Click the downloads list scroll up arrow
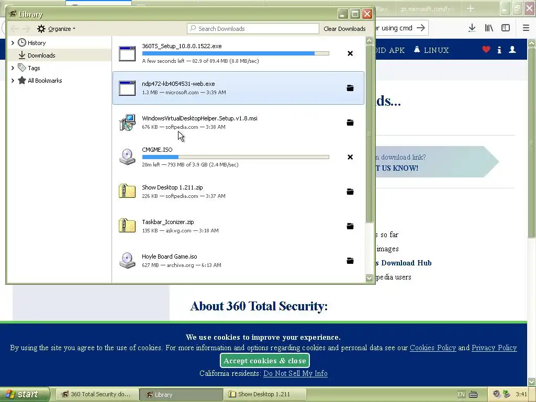The height and width of the screenshot is (402, 536). (x=369, y=40)
